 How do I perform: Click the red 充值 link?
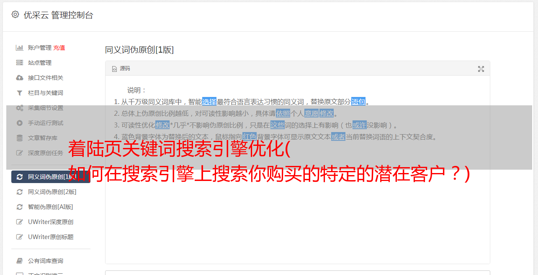coord(59,48)
